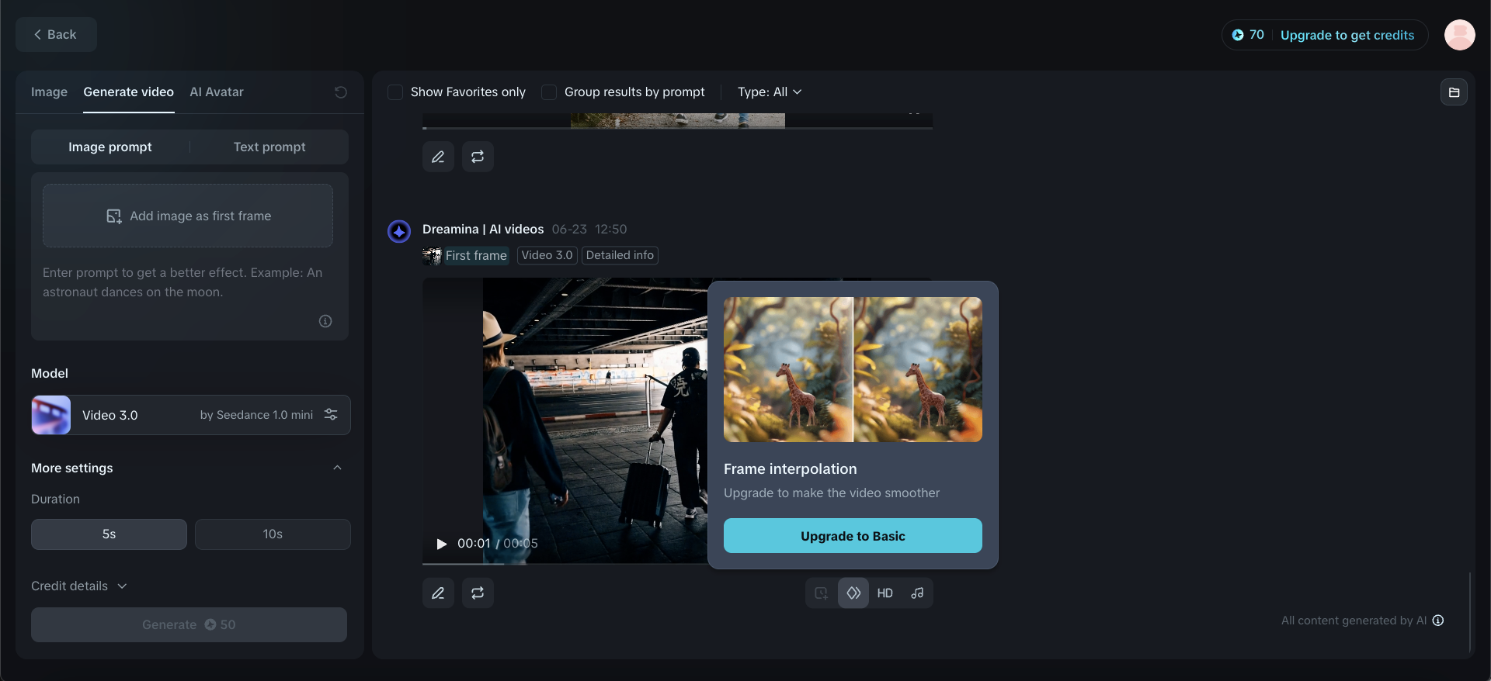Open the Type: All filter dropdown

tap(770, 92)
